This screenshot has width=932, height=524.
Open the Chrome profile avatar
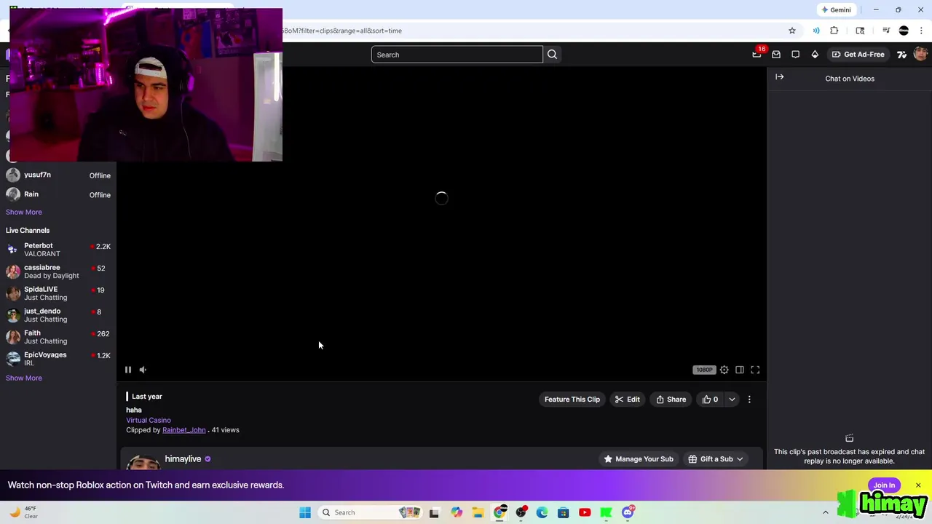point(904,31)
